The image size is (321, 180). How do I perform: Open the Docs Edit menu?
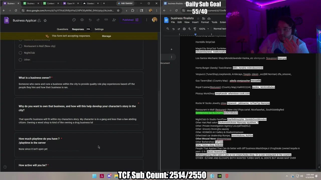click(x=180, y=22)
